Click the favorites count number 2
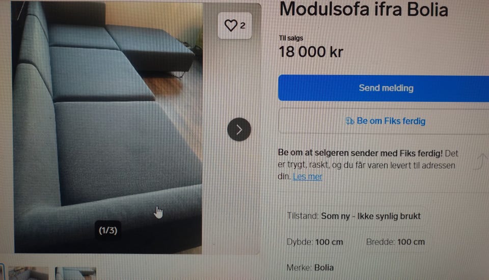The height and width of the screenshot is (280, 489). coord(242,25)
